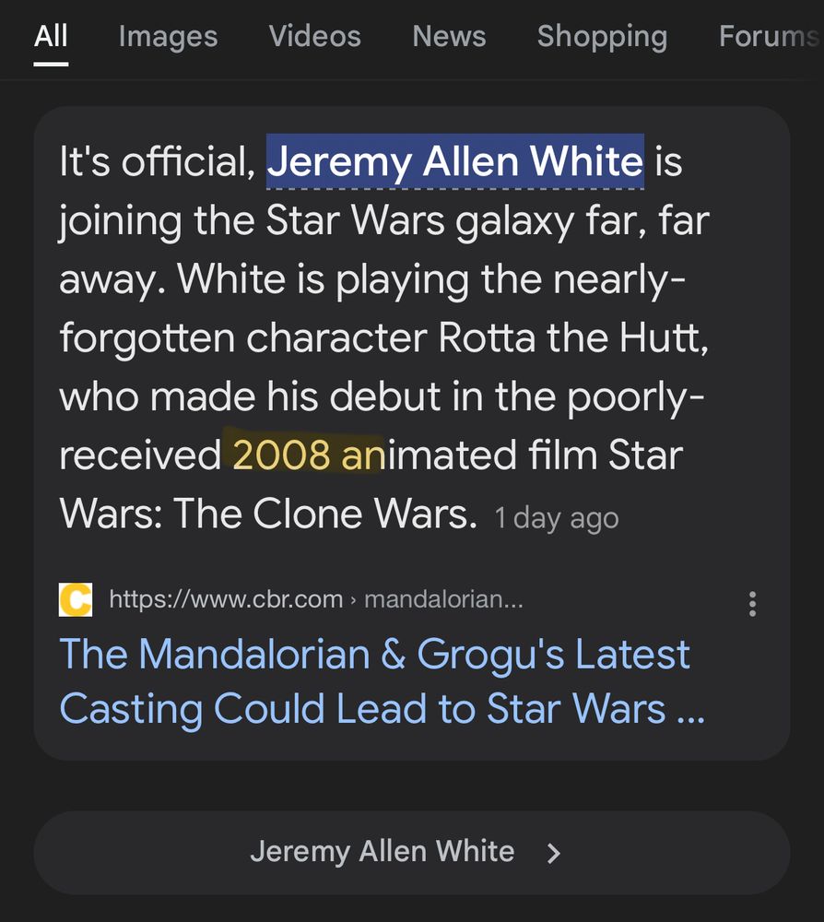This screenshot has height=922, width=824.
Task: Open The Mandalorian & Grogu's Latest Casting link
Action: 382,681
